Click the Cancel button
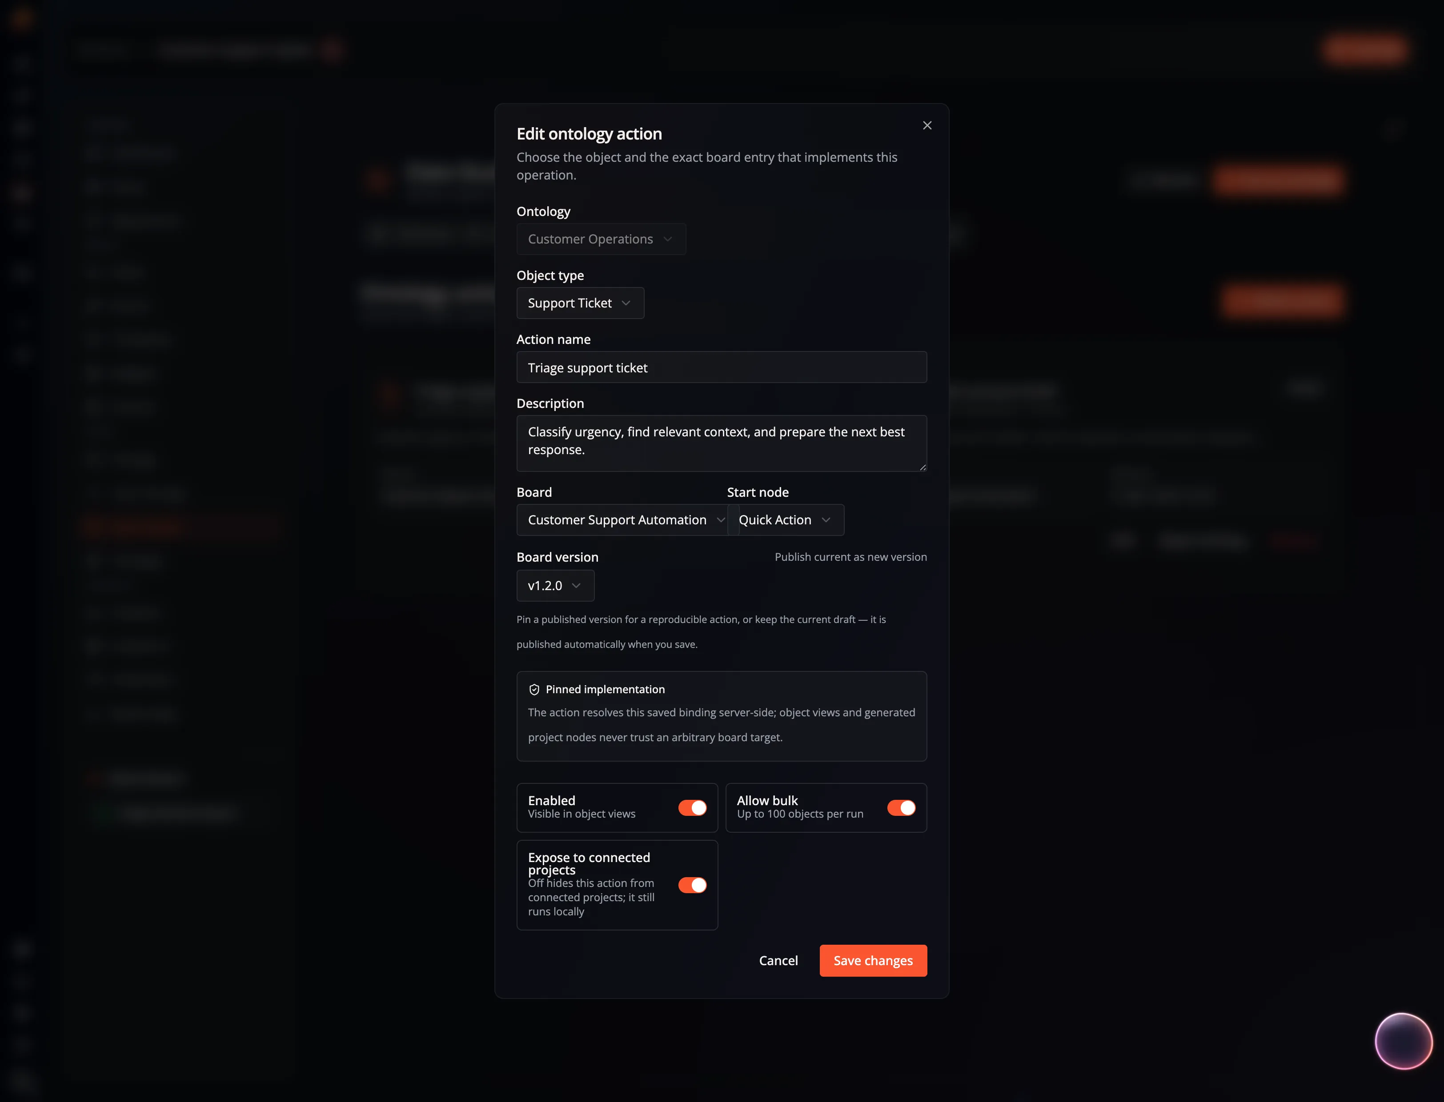Image resolution: width=1444 pixels, height=1102 pixels. [778, 960]
